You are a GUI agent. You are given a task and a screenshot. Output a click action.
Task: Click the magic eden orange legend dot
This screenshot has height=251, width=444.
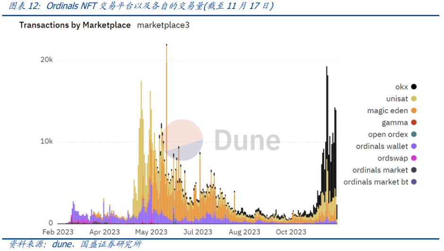414,111
